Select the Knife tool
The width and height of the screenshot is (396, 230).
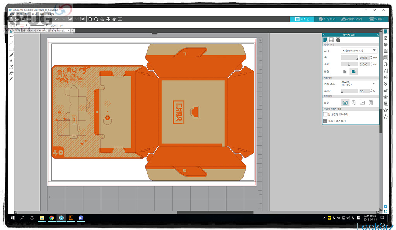[11, 79]
